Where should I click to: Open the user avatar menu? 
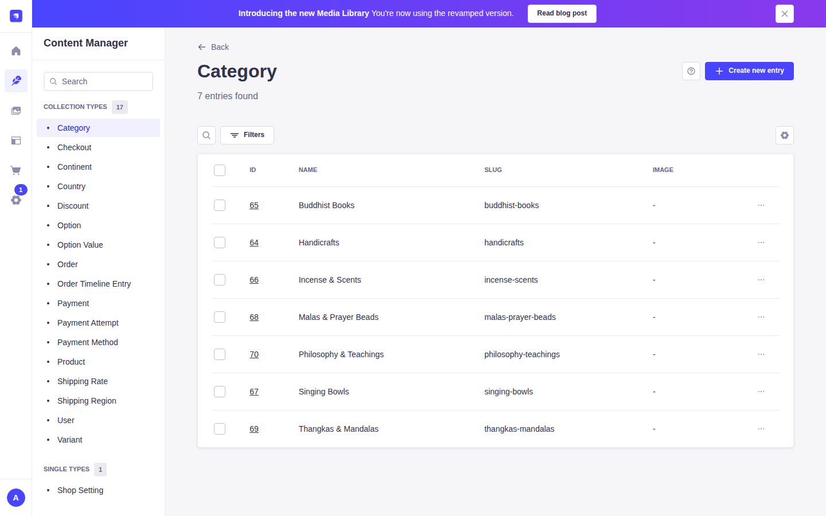tap(16, 498)
